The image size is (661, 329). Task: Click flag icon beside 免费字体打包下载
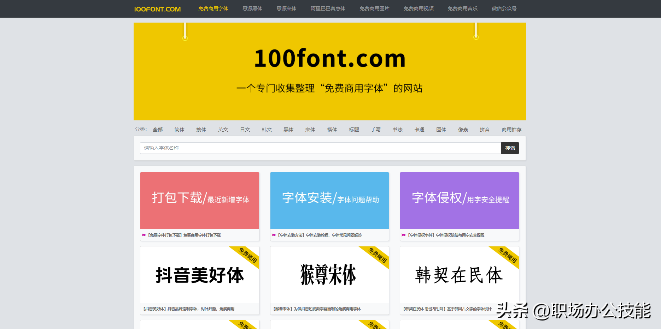pyautogui.click(x=144, y=235)
